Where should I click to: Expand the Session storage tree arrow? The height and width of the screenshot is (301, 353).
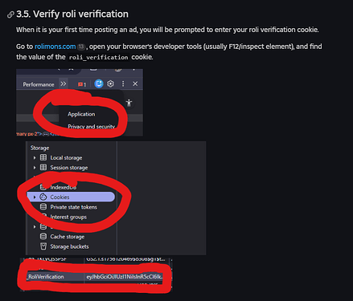35,168
